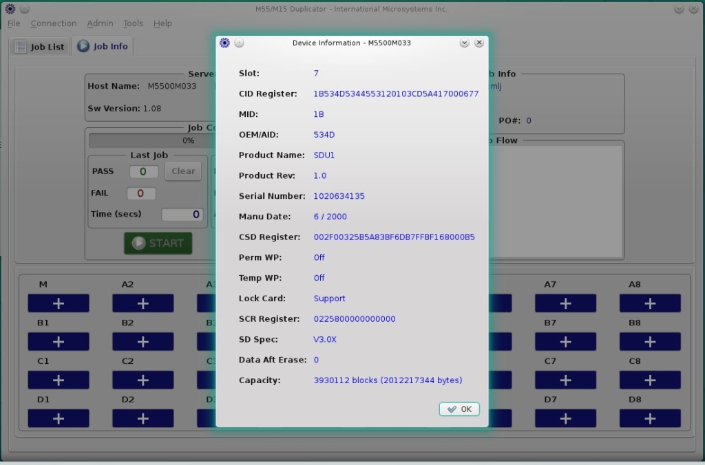Select slot D1 plus button
This screenshot has height=465, width=705.
(59, 418)
